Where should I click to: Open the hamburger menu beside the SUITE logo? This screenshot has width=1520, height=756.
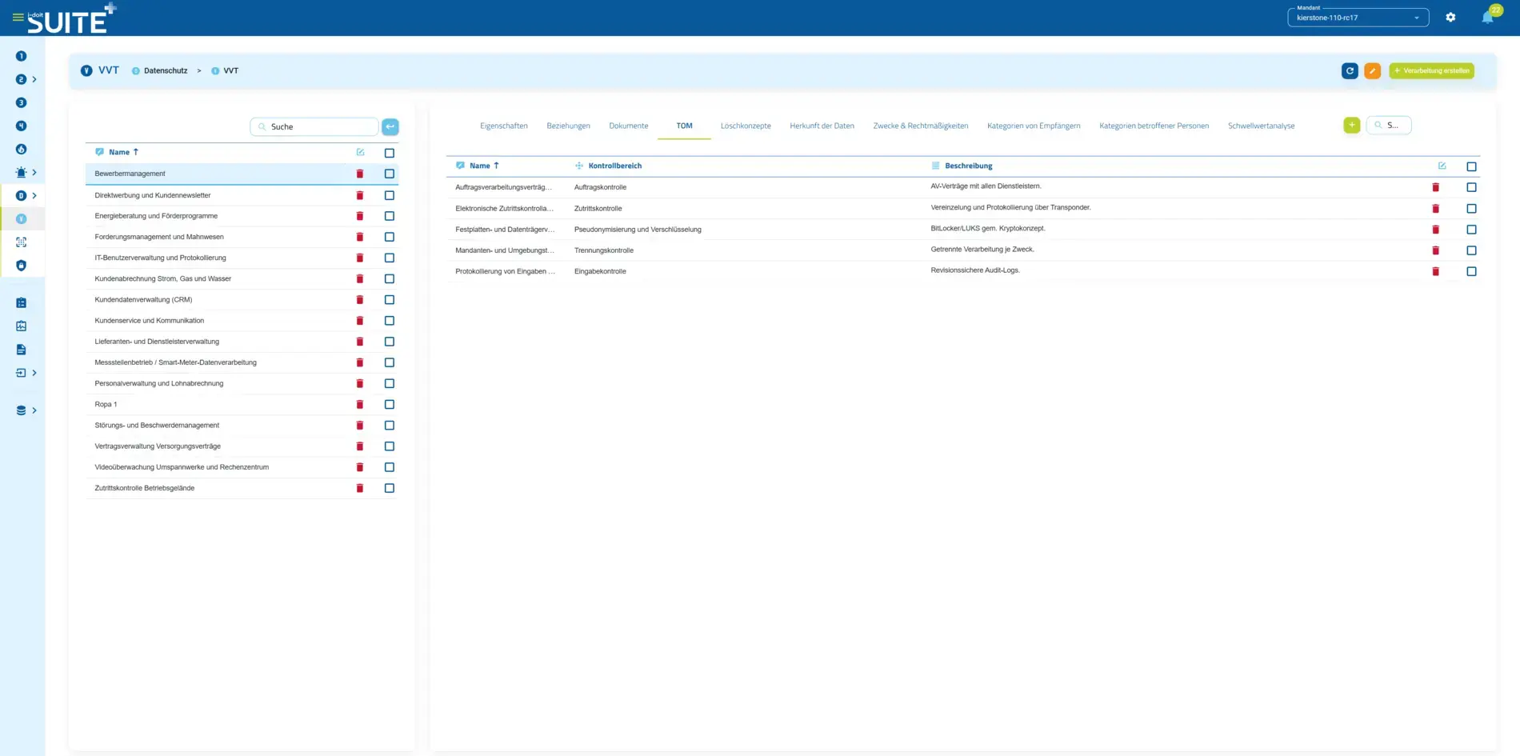tap(18, 17)
